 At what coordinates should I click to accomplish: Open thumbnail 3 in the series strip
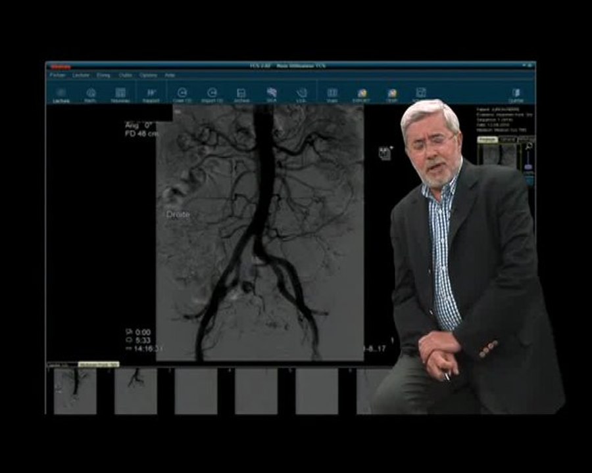196,391
